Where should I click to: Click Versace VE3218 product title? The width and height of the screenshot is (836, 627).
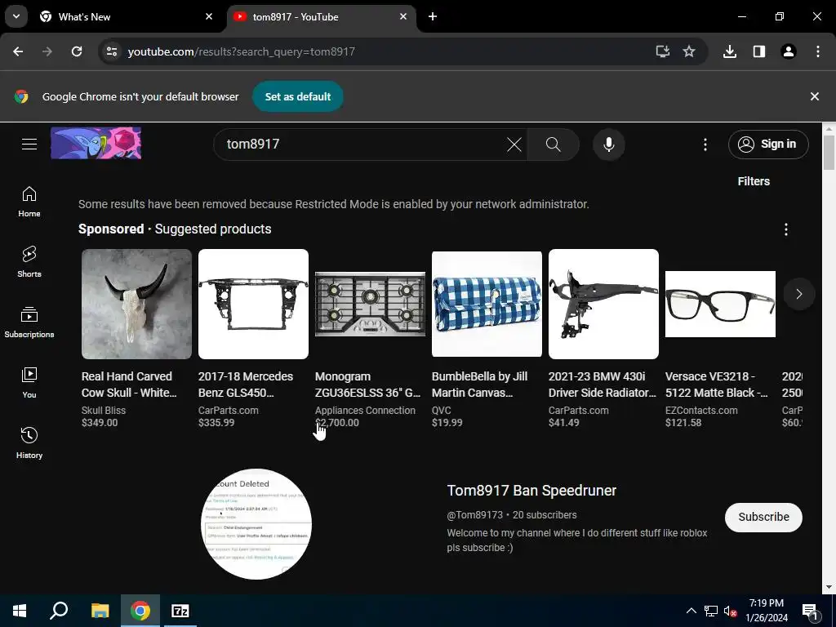[x=717, y=385]
